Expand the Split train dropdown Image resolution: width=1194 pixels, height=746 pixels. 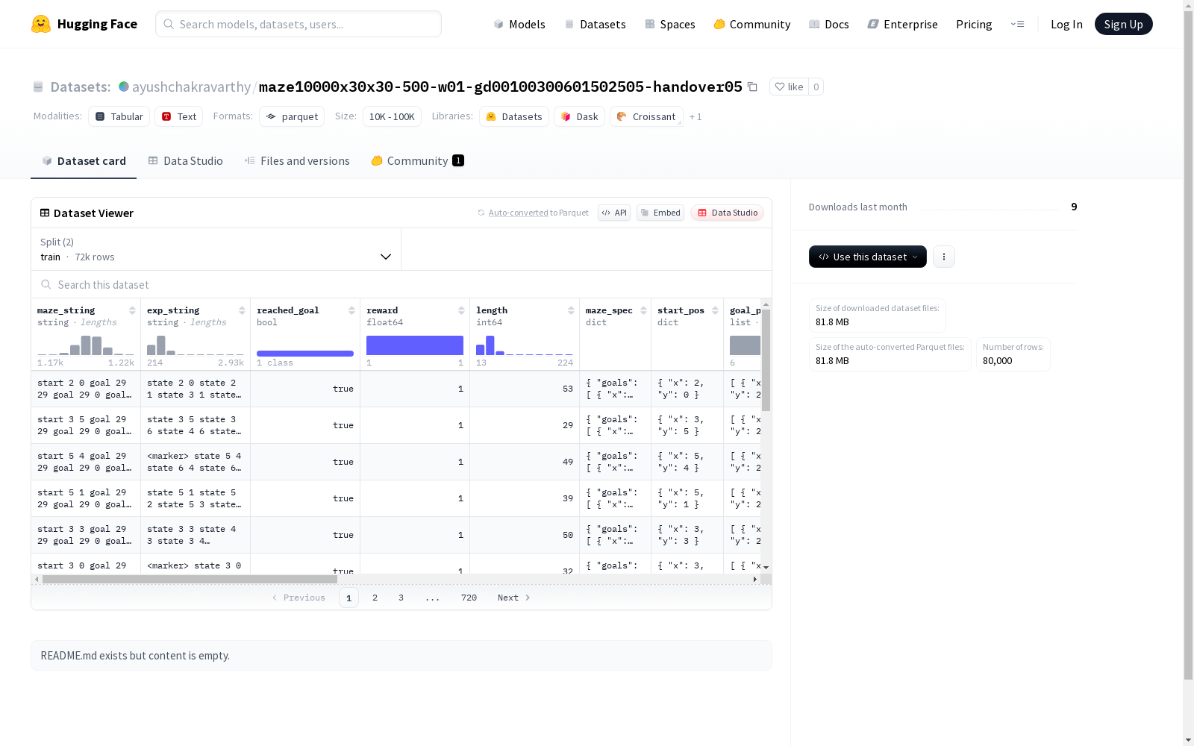pos(216,249)
